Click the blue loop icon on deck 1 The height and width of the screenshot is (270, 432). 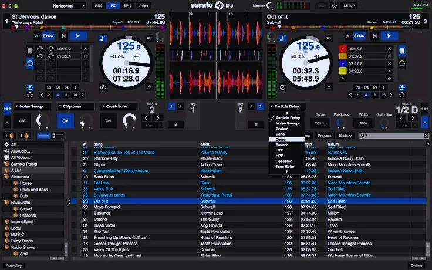(x=30, y=63)
